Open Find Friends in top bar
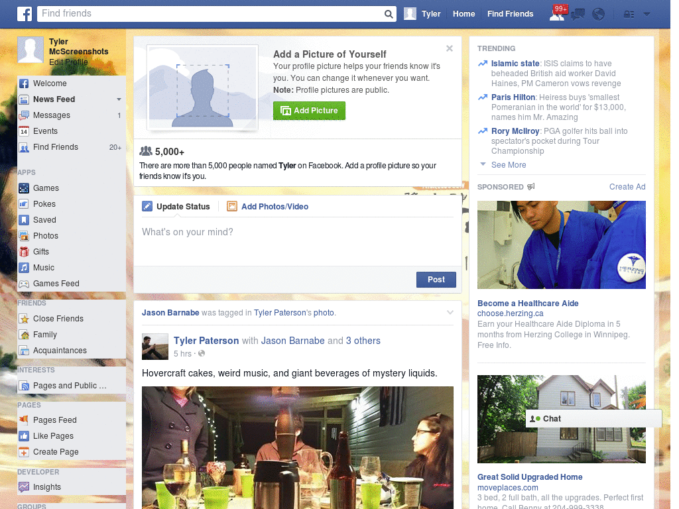The width and height of the screenshot is (679, 509). pos(510,14)
